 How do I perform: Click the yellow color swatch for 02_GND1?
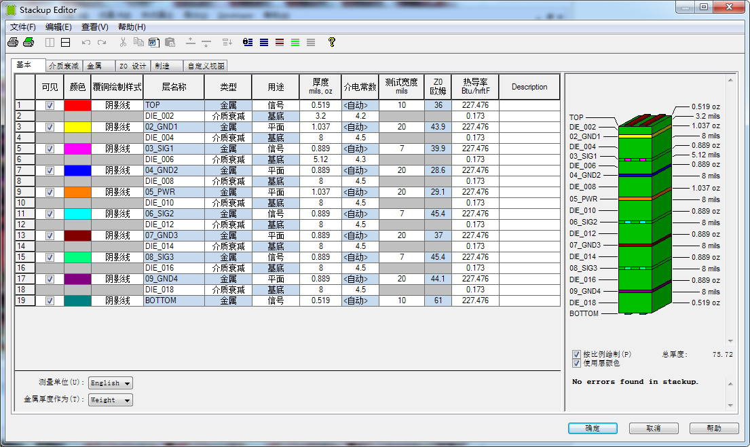pyautogui.click(x=77, y=127)
